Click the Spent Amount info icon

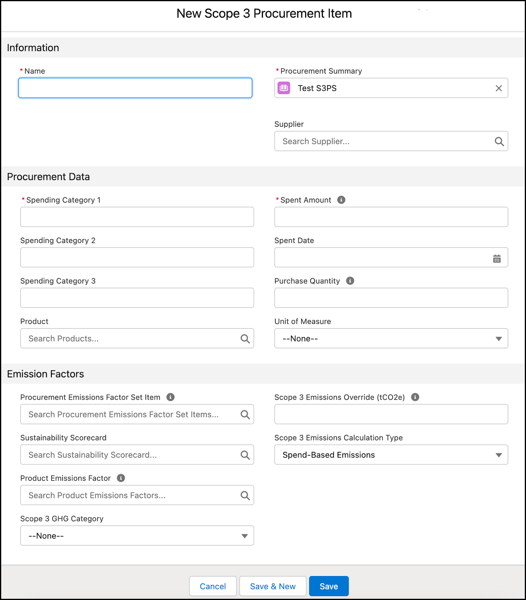click(341, 200)
